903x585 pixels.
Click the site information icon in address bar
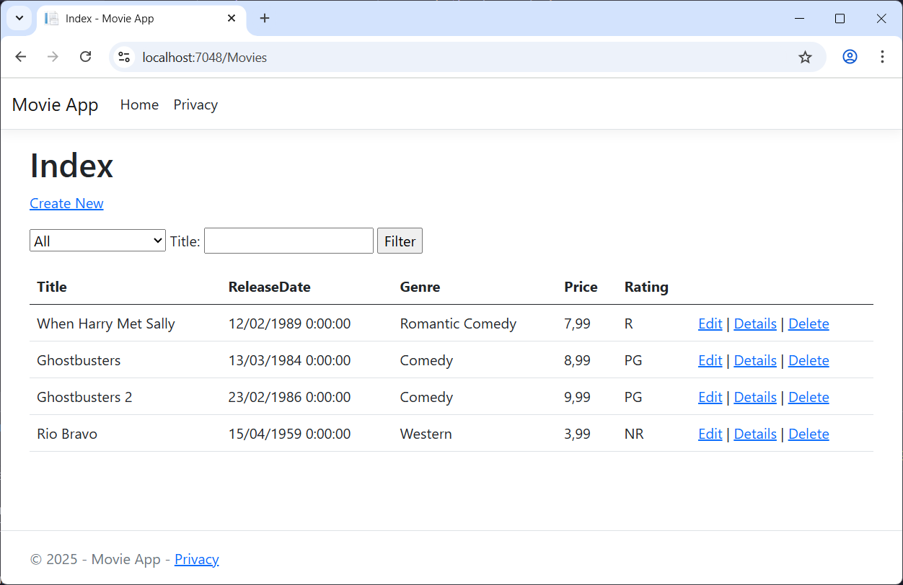[x=123, y=56]
